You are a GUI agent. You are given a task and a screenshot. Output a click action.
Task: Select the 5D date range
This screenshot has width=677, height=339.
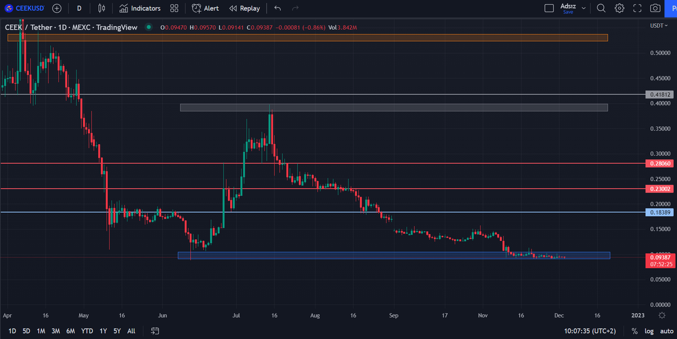(27, 331)
